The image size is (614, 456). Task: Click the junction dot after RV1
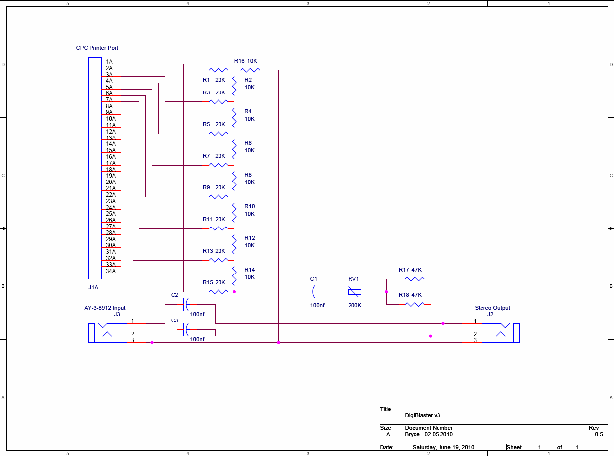[x=386, y=292]
